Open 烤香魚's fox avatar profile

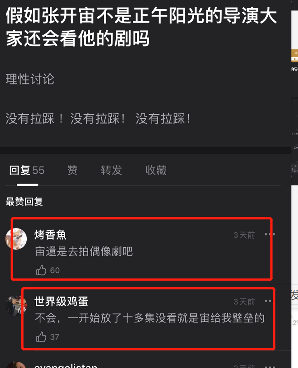click(x=16, y=239)
